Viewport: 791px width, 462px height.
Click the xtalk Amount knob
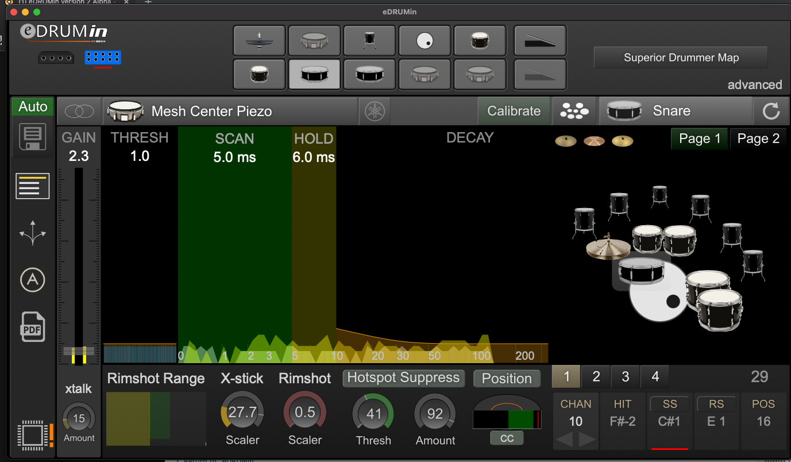click(79, 418)
